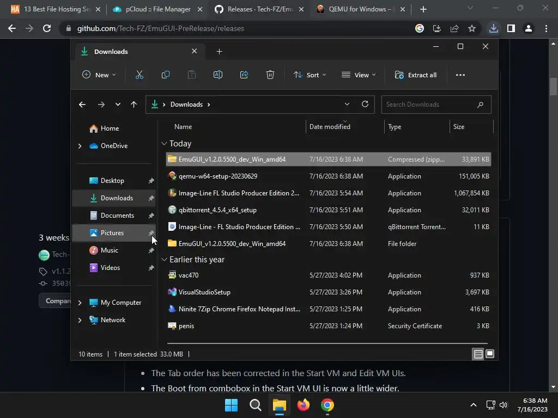558x418 pixels.
Task: Select the vac470 application
Action: pyautogui.click(x=329, y=275)
